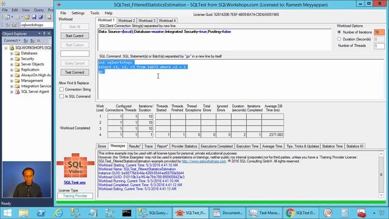Enable the Connection String checkbox
This screenshot has height=219, width=389.
pyautogui.click(x=61, y=89)
